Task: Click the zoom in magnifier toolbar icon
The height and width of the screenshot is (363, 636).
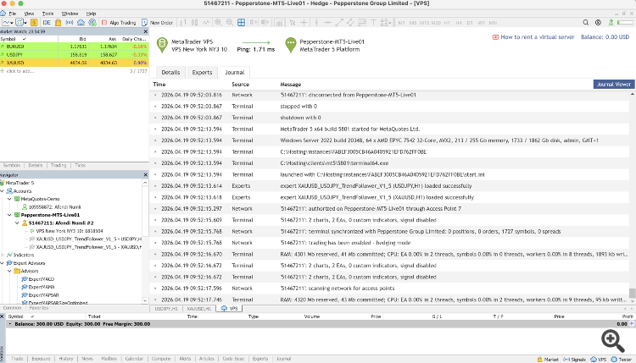Action: coord(218,23)
